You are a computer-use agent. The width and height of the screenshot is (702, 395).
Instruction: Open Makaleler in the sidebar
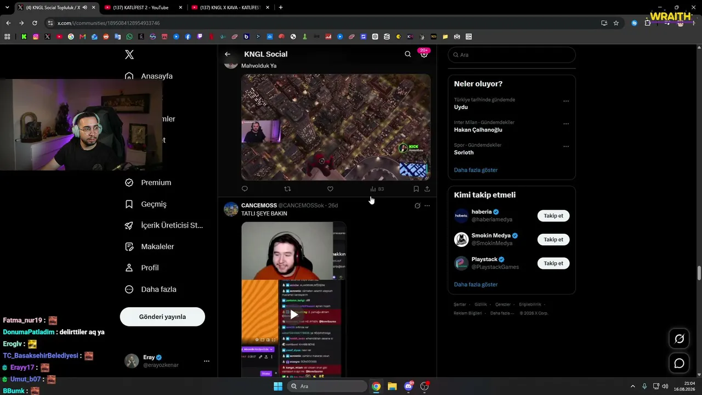coord(150,247)
